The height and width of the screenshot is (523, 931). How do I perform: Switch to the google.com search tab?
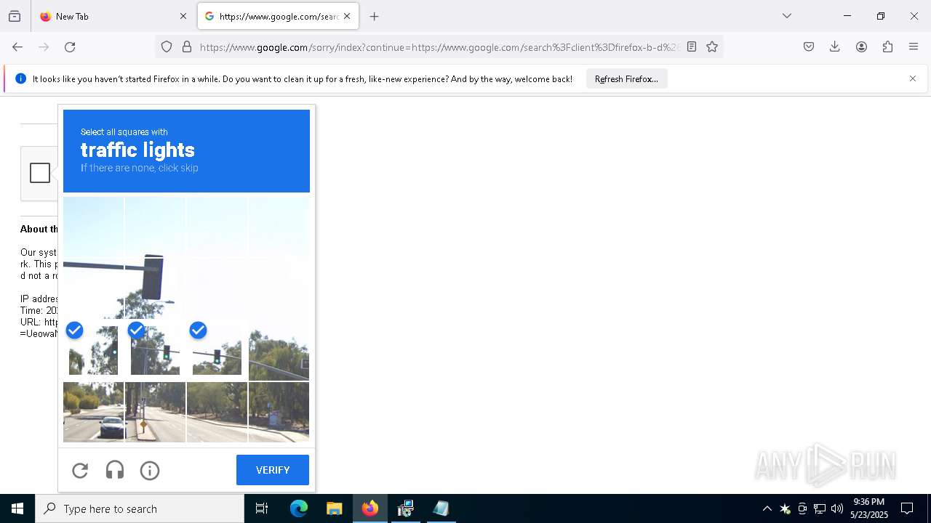click(x=279, y=16)
